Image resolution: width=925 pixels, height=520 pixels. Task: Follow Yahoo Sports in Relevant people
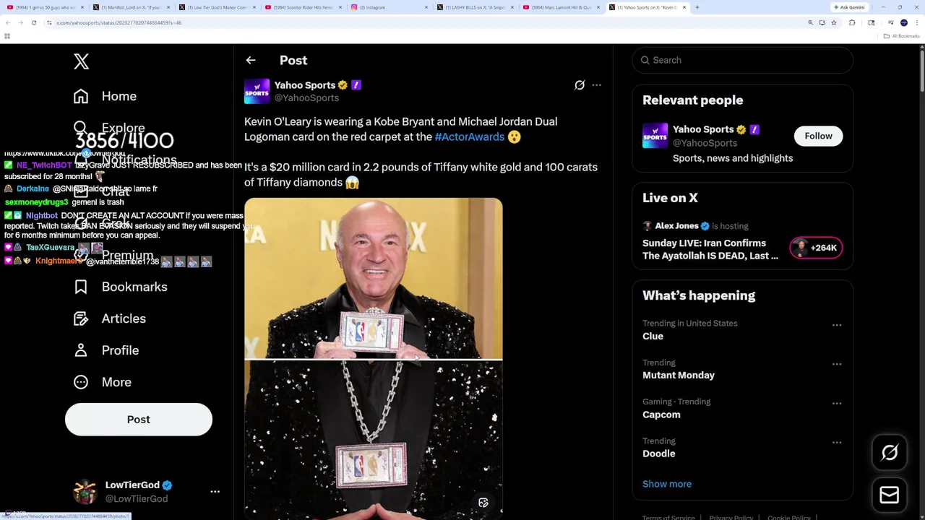point(819,136)
